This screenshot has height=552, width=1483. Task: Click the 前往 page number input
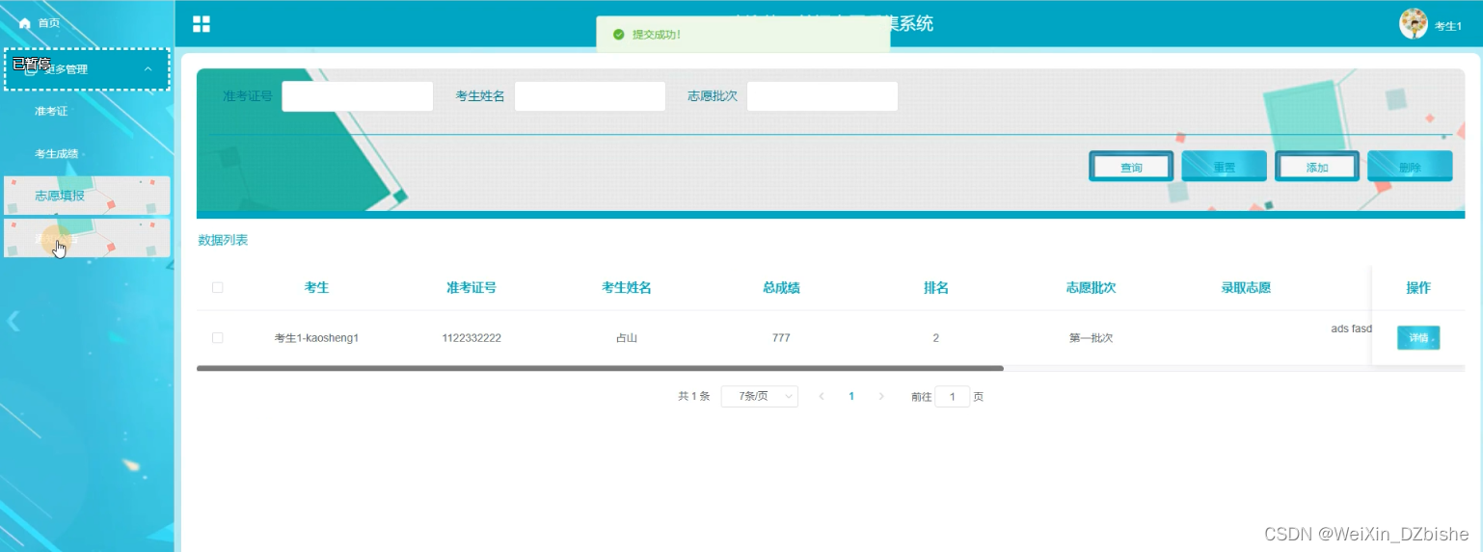pyautogui.click(x=953, y=396)
